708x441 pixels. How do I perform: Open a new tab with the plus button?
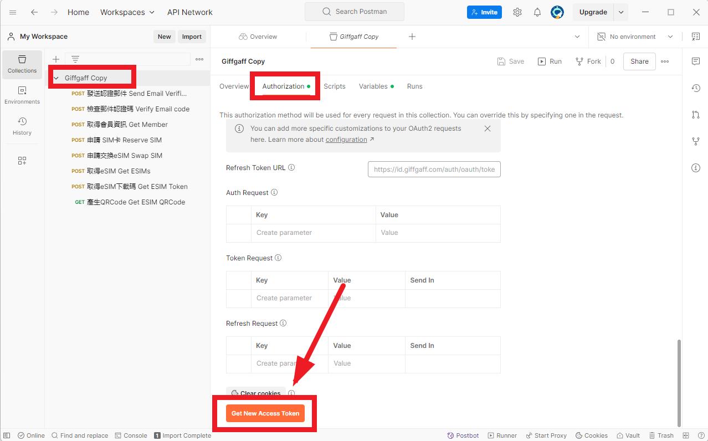[412, 37]
